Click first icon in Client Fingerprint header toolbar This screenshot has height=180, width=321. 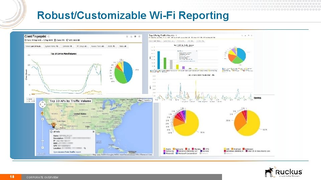127,37
